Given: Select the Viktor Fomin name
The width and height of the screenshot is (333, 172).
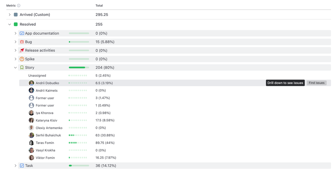Looking at the screenshot, I should pyautogui.click(x=45, y=158).
